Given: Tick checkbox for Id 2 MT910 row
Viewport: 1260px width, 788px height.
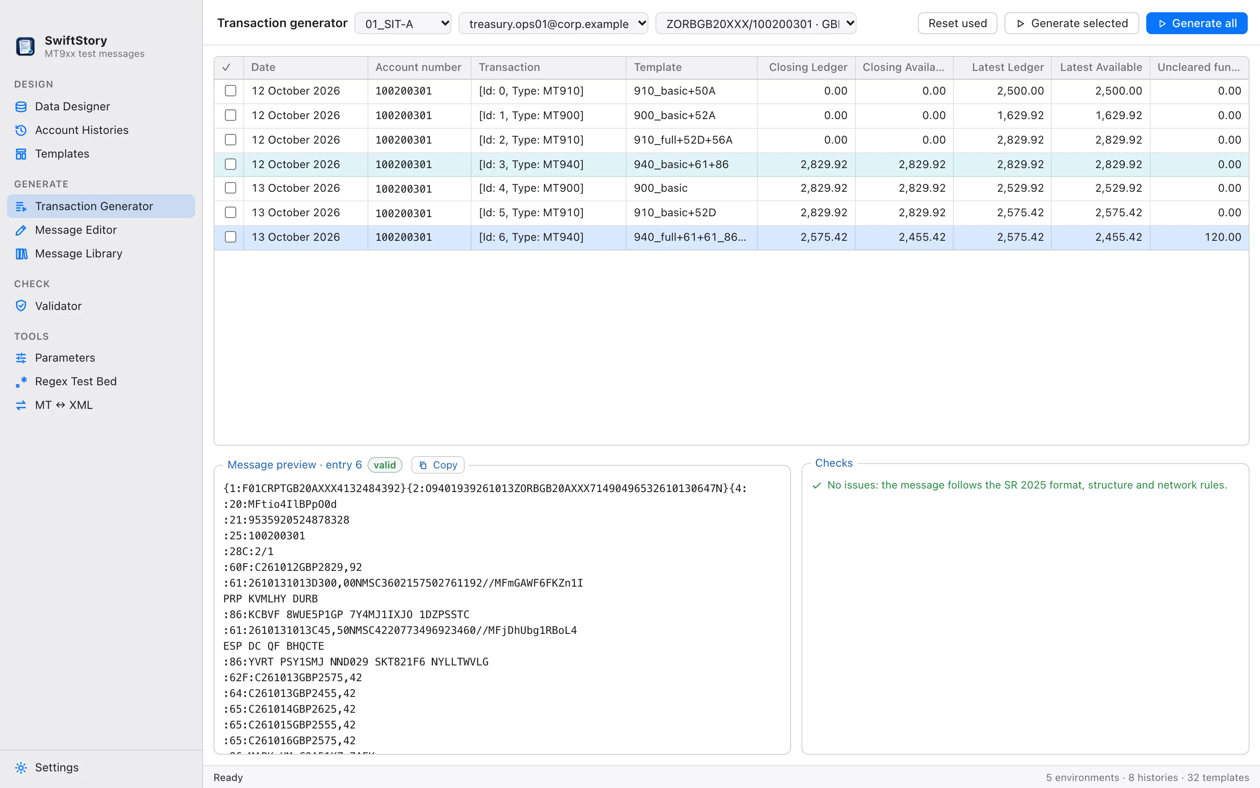Looking at the screenshot, I should (230, 140).
